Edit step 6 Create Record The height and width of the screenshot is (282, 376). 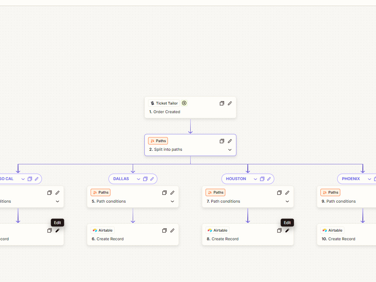coord(173,230)
